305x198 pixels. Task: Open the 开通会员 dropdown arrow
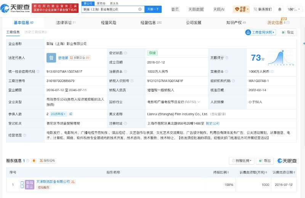point(247,9)
